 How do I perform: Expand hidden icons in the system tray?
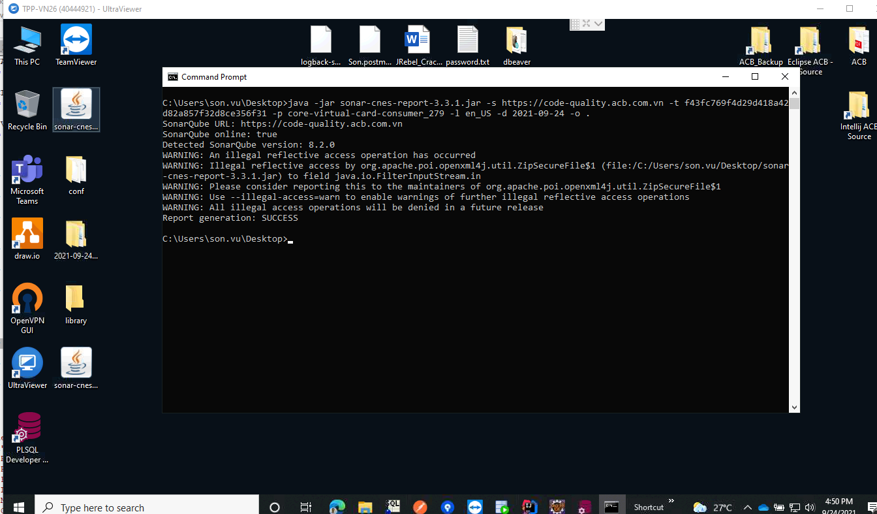coord(748,506)
